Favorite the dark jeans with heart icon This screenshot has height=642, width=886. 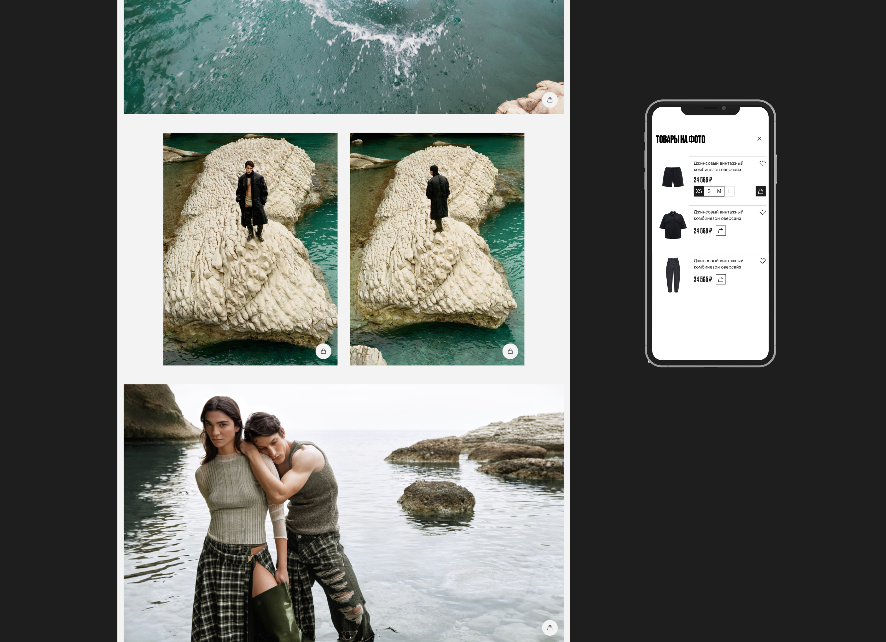(762, 261)
